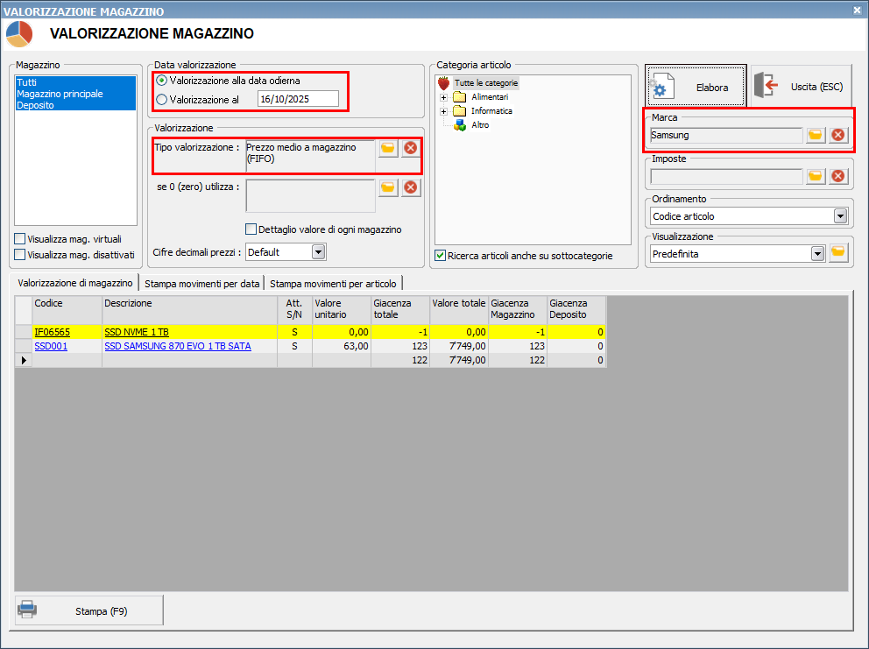869x649 pixels.
Task: Click the 'Giacenza Deposito' column header
Action: (x=576, y=310)
